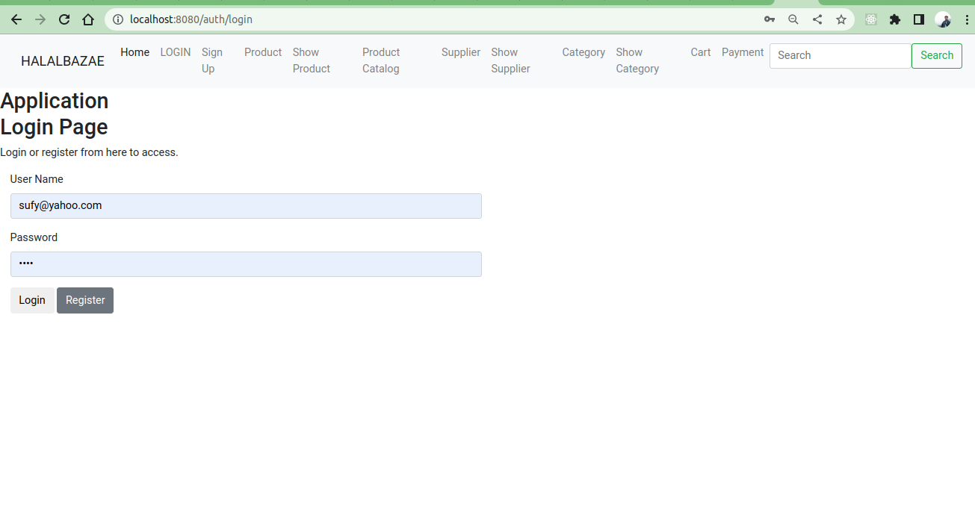This screenshot has height=524, width=975.
Task: Reload the page using the refresh icon
Action: click(x=64, y=19)
